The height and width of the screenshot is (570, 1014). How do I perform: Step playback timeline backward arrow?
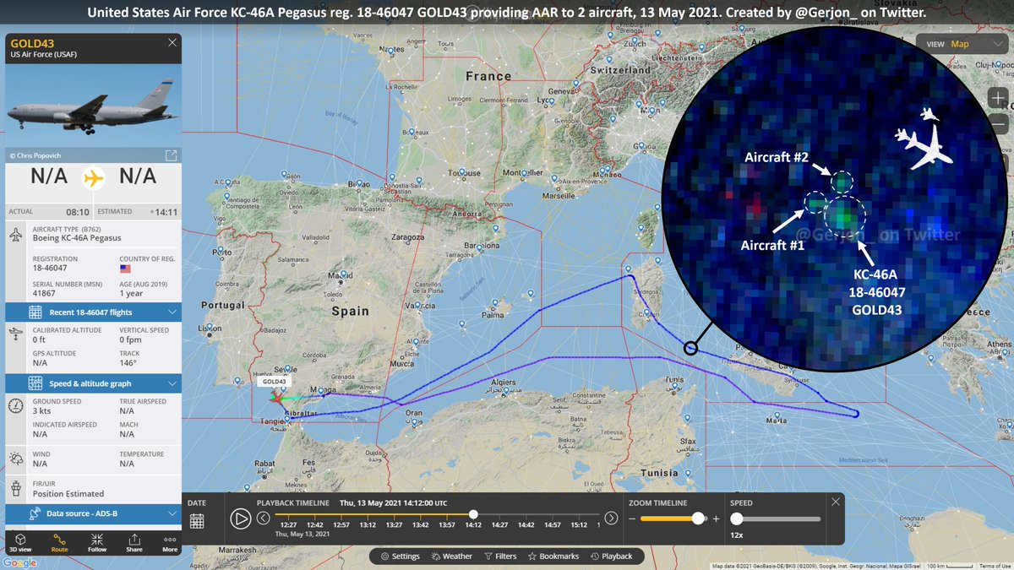(x=263, y=518)
